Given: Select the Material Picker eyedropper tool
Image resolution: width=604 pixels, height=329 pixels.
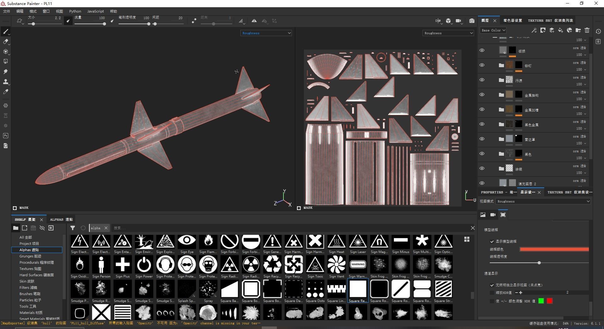Looking at the screenshot, I should tap(5, 92).
